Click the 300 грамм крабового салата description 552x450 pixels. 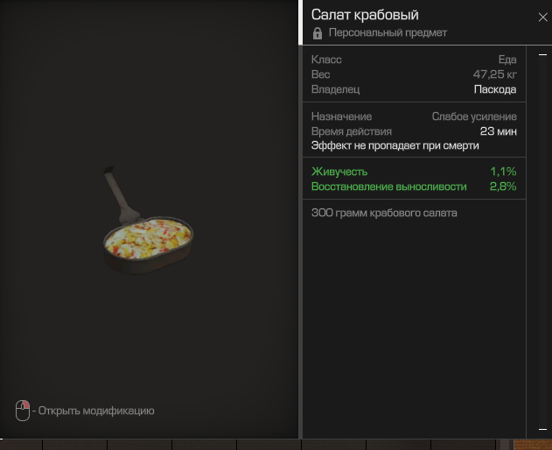(x=384, y=213)
